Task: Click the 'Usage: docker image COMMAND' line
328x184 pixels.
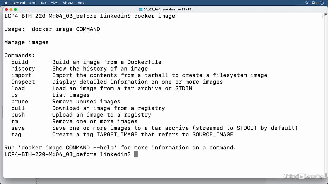Action: click(x=52, y=29)
